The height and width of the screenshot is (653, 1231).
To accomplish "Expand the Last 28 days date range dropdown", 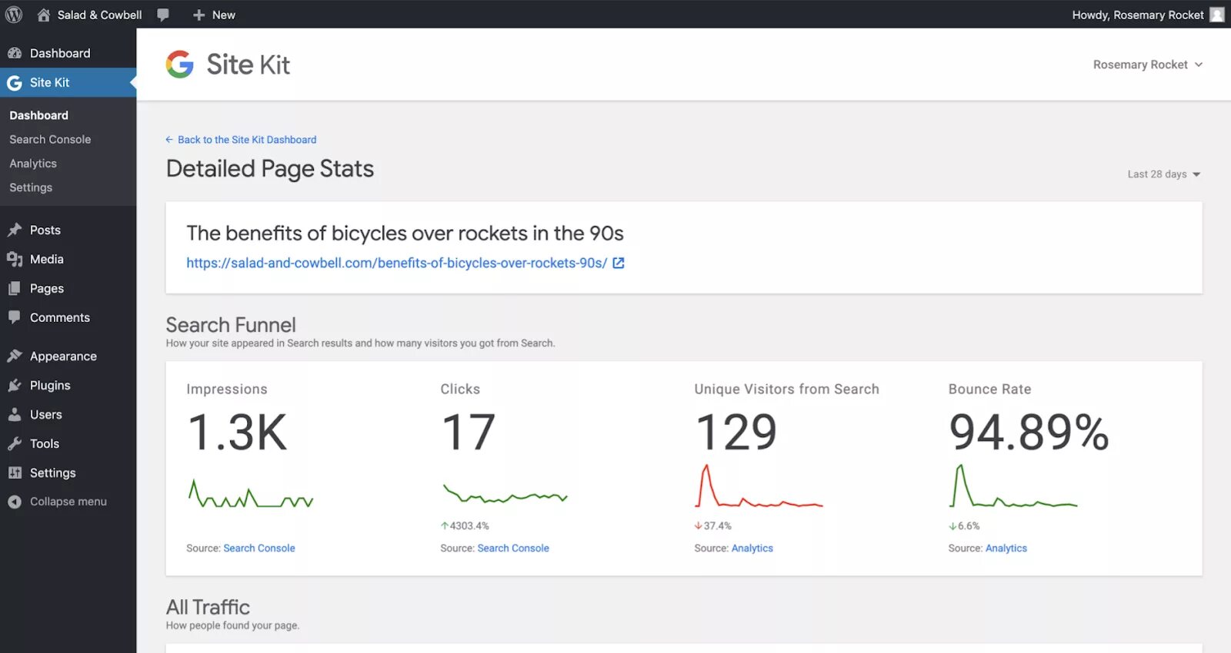I will (1163, 174).
